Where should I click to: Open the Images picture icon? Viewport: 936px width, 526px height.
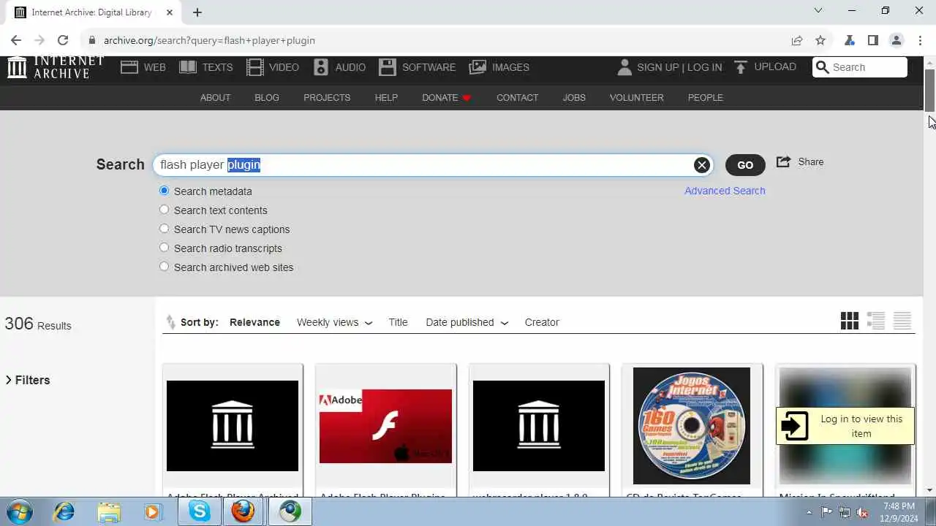click(478, 67)
